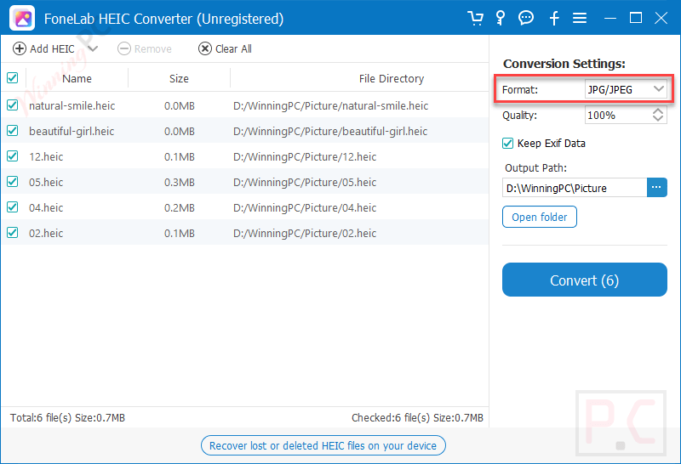Sort by the Size column header

pos(179,78)
